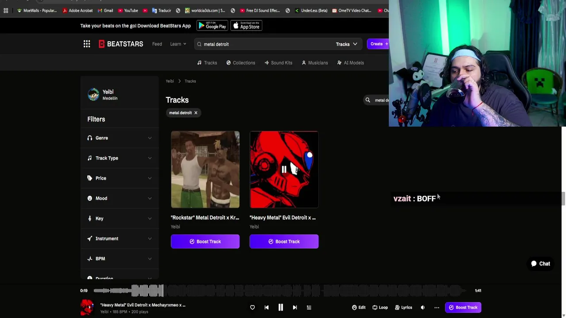566x318 pixels.
Task: Click the Track Type music note icon
Action: (x=90, y=158)
